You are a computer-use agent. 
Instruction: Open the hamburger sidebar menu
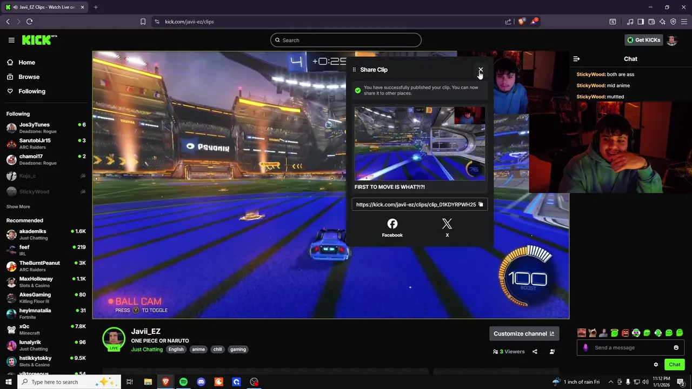(11, 40)
